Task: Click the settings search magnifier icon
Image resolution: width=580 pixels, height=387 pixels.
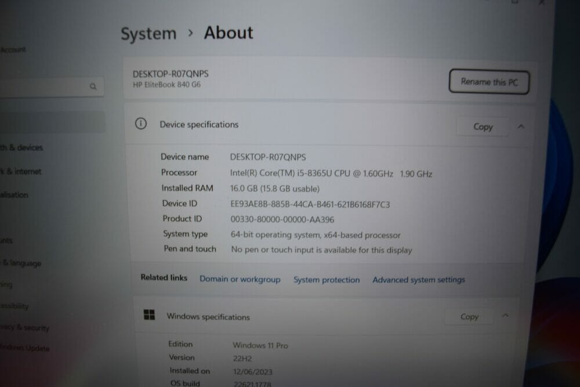Action: coord(93,86)
